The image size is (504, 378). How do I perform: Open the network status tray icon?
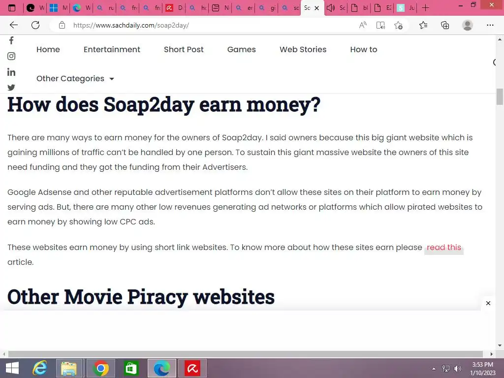[446, 369]
